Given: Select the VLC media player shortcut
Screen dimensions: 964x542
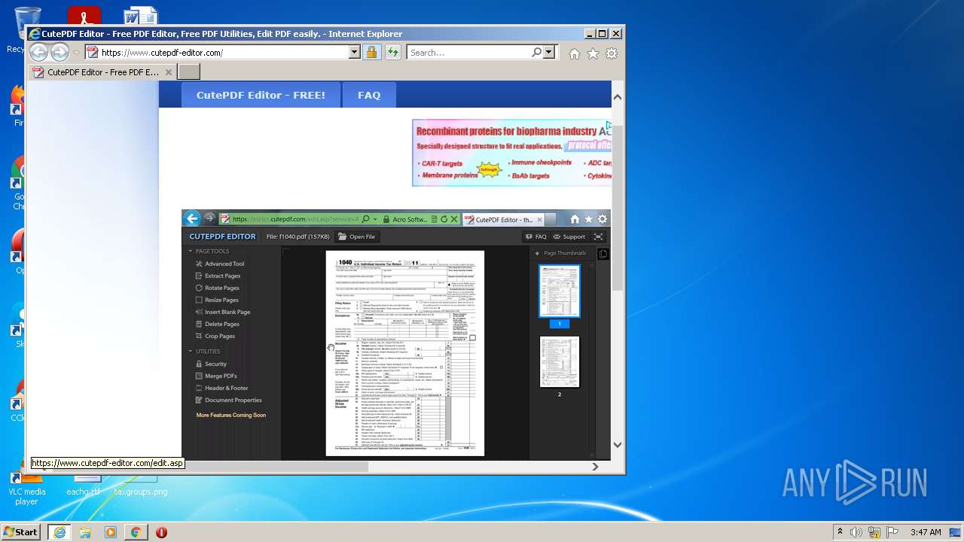Looking at the screenshot, I should pyautogui.click(x=26, y=488).
